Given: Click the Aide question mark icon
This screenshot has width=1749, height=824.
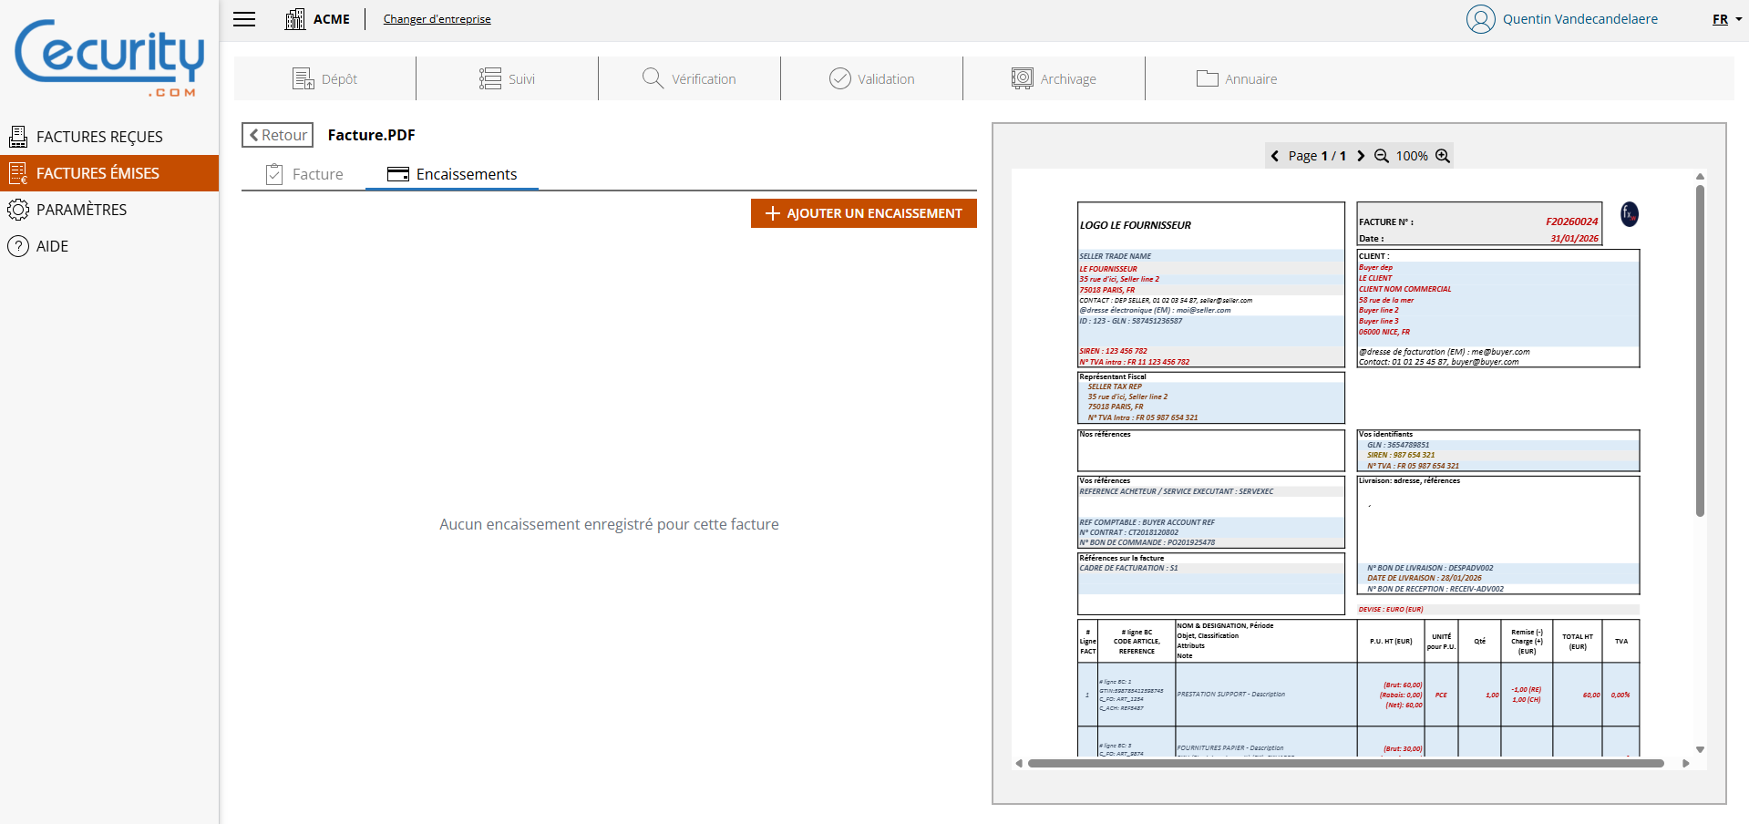Looking at the screenshot, I should [x=18, y=246].
